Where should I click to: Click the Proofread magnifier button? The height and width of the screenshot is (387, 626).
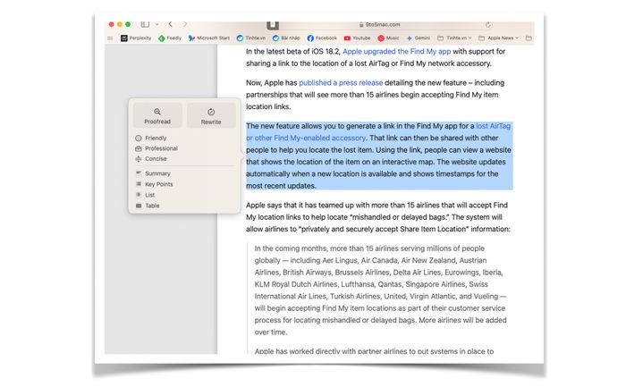coord(157,115)
